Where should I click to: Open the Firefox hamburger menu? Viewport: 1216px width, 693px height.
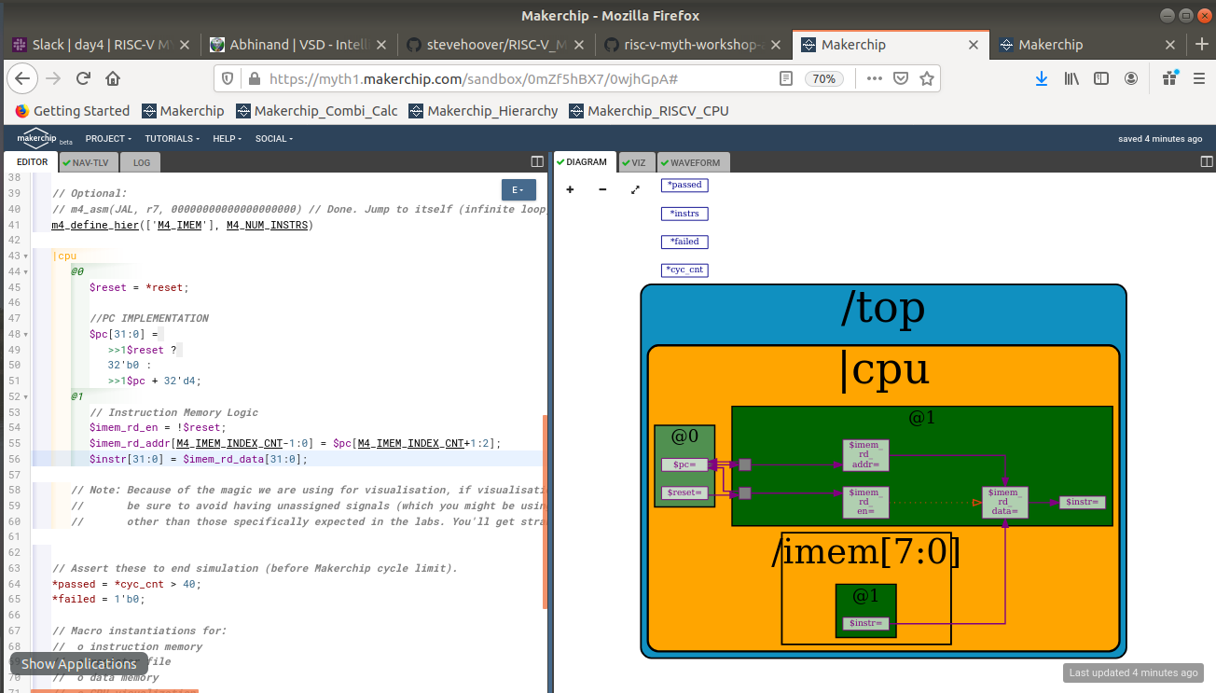[x=1199, y=78]
